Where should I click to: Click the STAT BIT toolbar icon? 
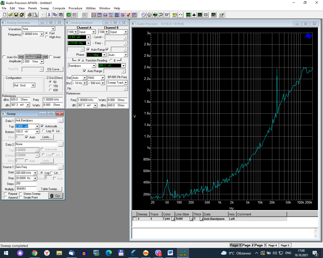167,15
